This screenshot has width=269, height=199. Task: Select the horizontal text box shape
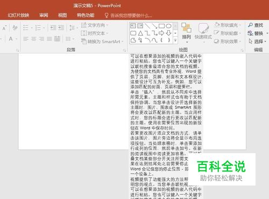pos(133,26)
